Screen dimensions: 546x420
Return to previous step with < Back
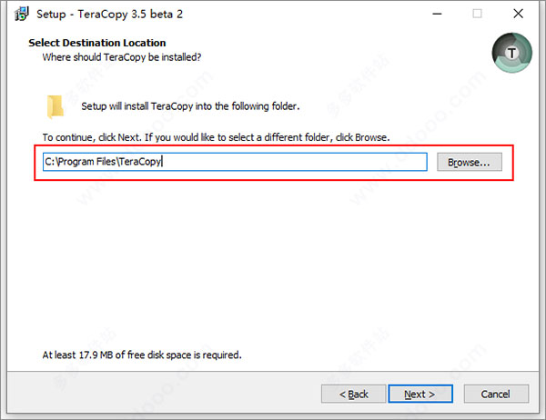pos(353,394)
